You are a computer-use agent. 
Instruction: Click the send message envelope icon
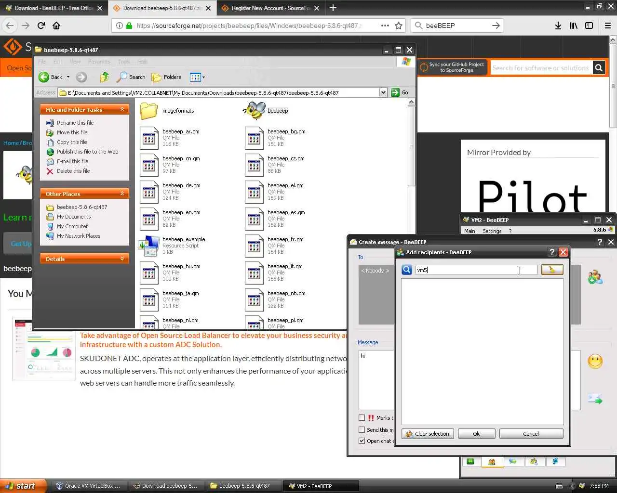[x=595, y=399]
